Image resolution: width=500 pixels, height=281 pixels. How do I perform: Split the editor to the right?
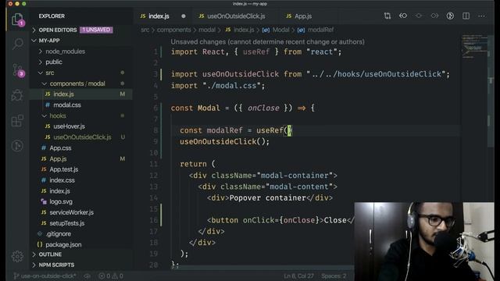[x=466, y=16]
